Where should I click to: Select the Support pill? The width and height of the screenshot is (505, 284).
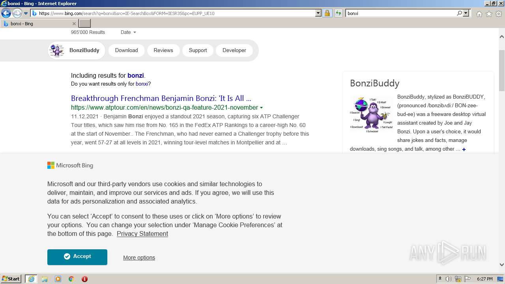point(198,50)
